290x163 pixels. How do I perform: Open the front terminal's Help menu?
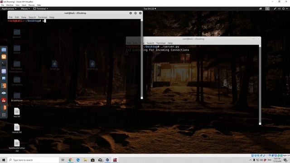[x=52, y=17]
